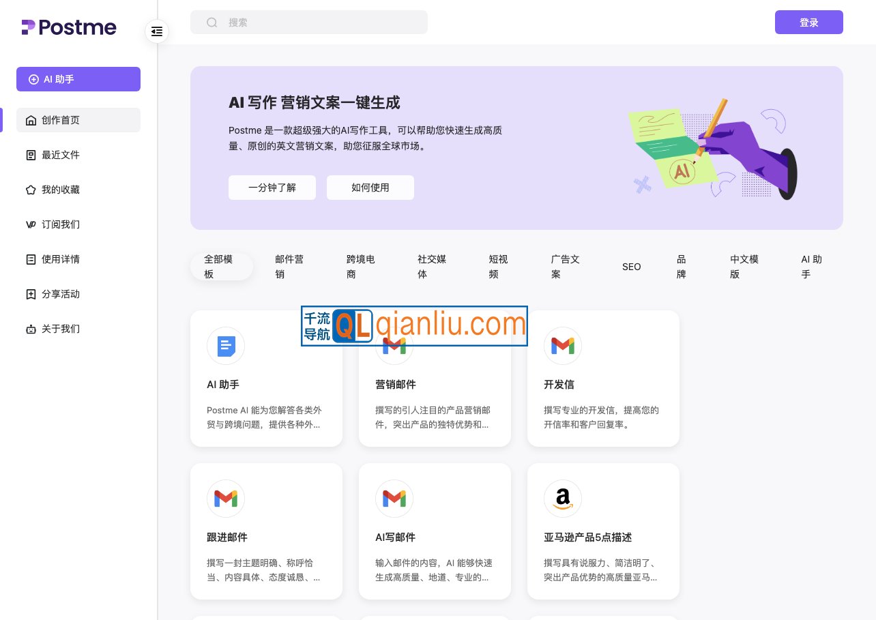The image size is (876, 620).
Task: Click the 一分钟了解 button
Action: click(272, 188)
